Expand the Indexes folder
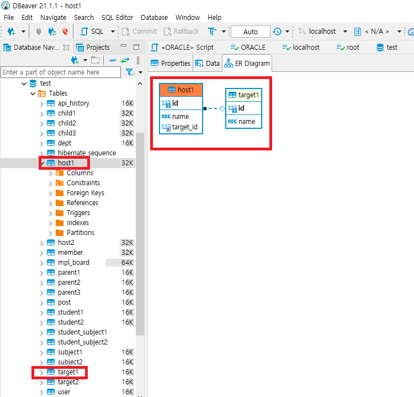This screenshot has height=397, width=414. tap(50, 223)
